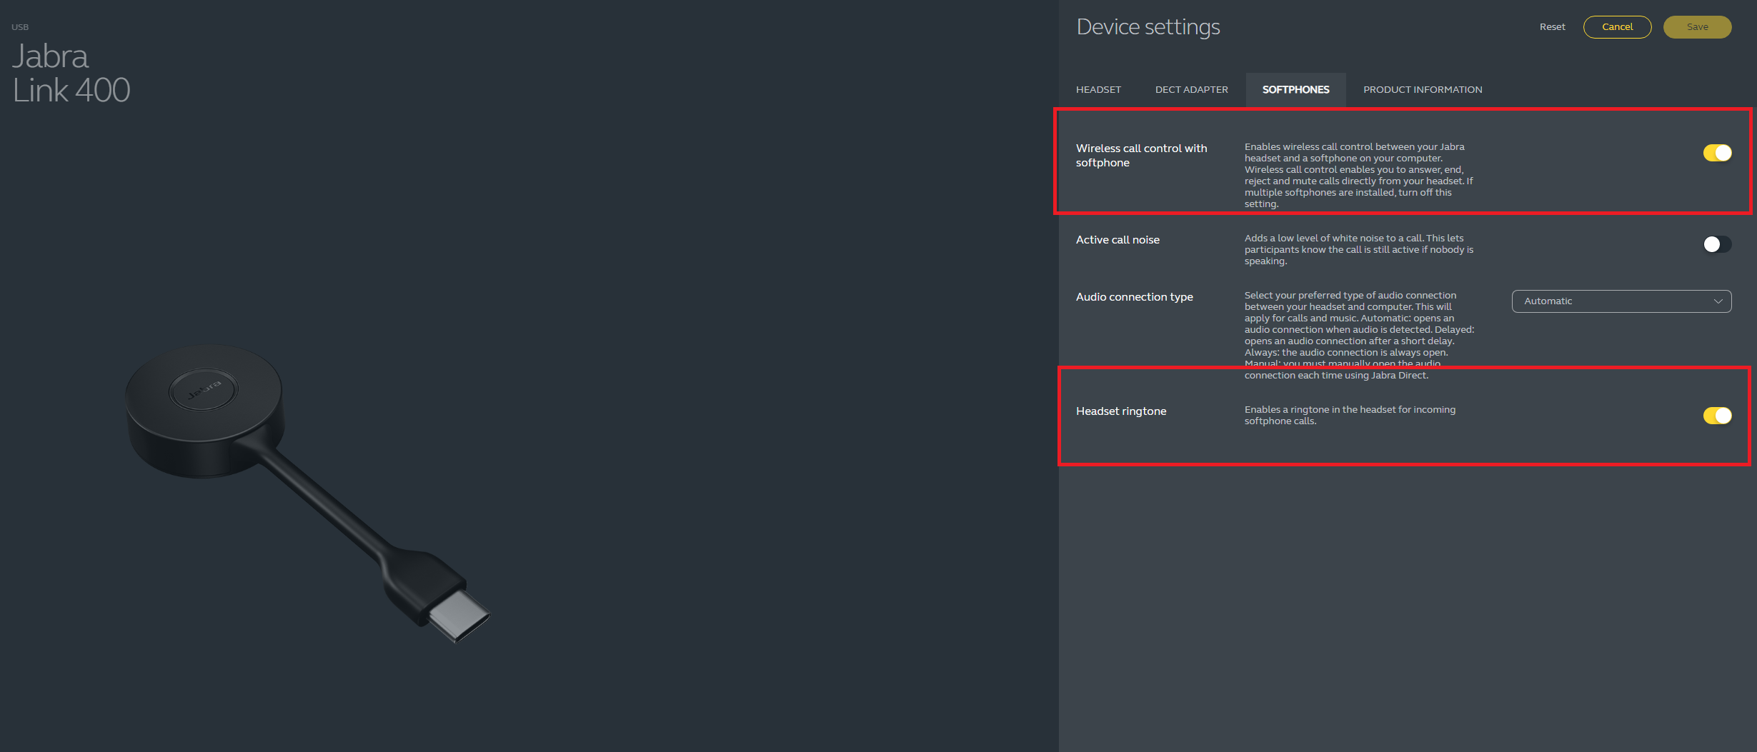Switch to the HEADSET tab
Image resolution: width=1757 pixels, height=752 pixels.
[x=1098, y=90]
